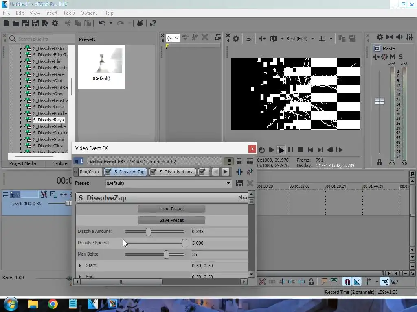Open track FX icon on video track 1
The width and height of the screenshot is (417, 312).
(x=63, y=195)
